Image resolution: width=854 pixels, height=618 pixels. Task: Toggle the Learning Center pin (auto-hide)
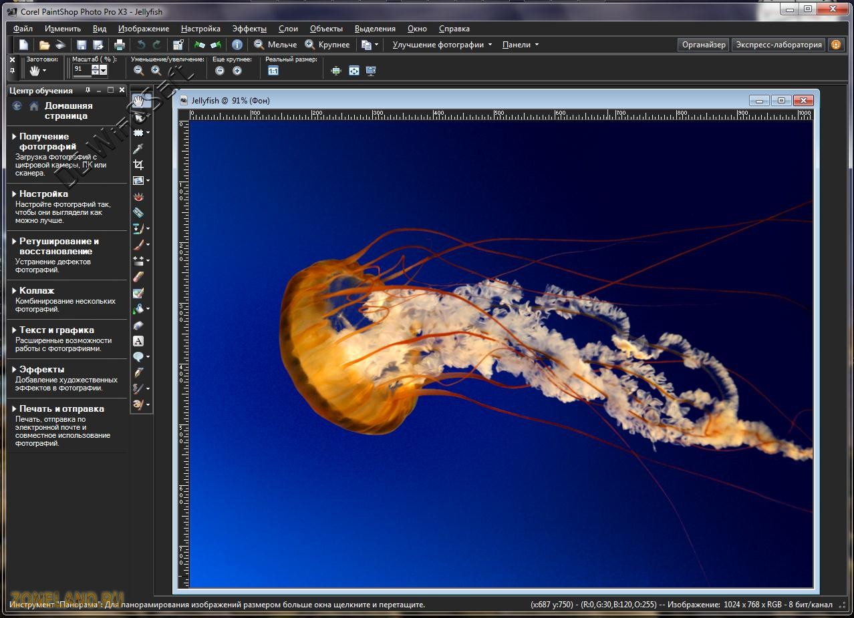tap(88, 90)
